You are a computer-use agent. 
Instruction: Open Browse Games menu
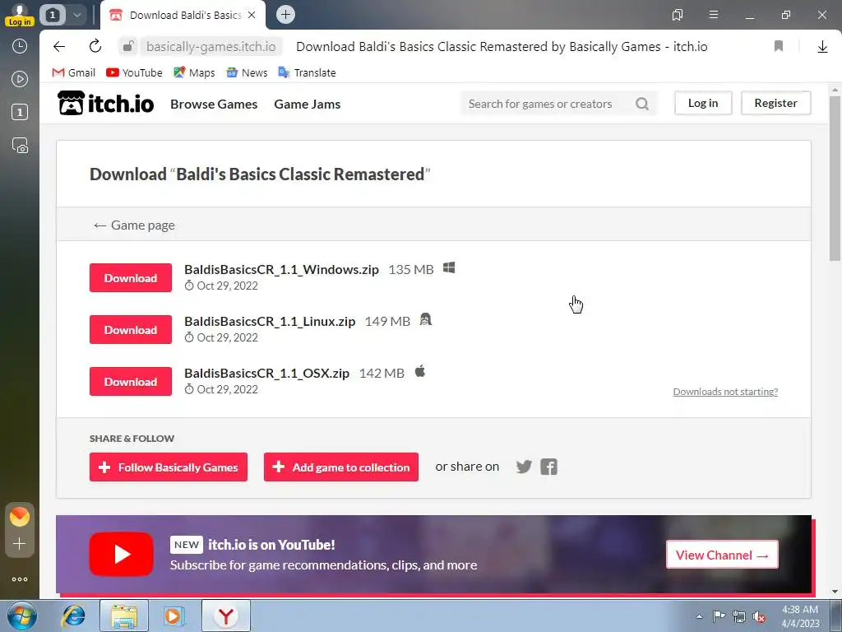point(214,105)
